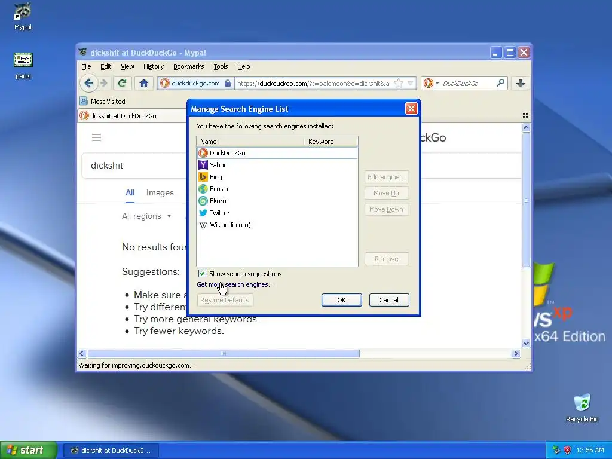Confirm the dialog with OK
This screenshot has height=459, width=612.
coord(341,300)
